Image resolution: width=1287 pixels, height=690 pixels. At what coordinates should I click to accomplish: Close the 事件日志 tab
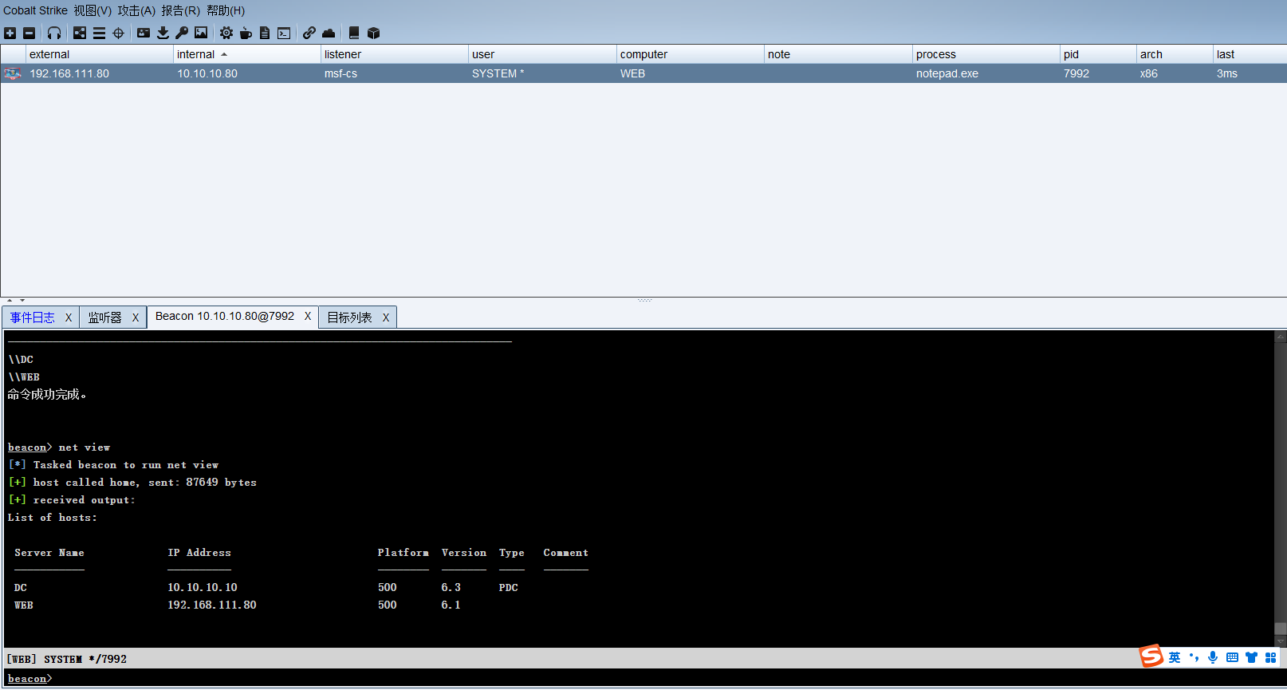pyautogui.click(x=69, y=317)
